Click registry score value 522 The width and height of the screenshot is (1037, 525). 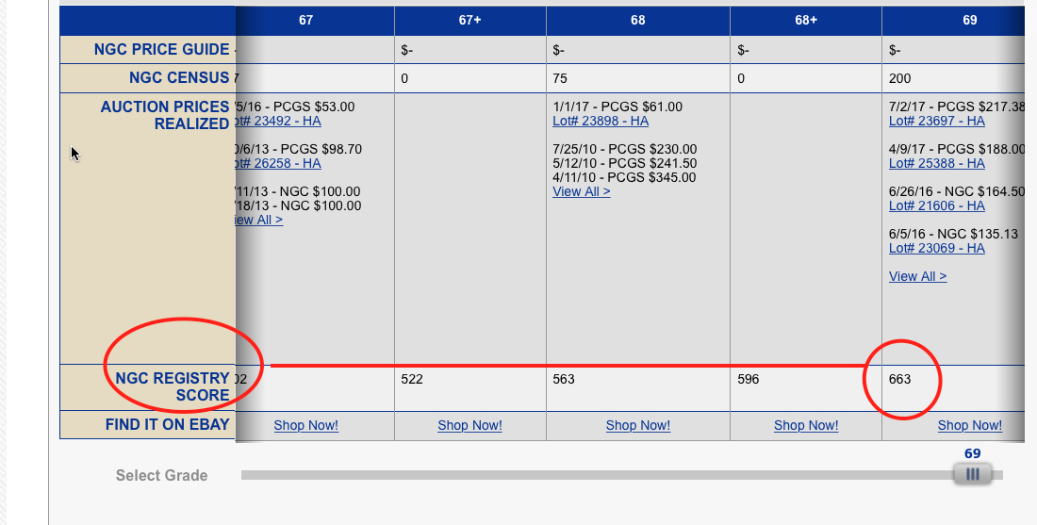pyautogui.click(x=411, y=379)
